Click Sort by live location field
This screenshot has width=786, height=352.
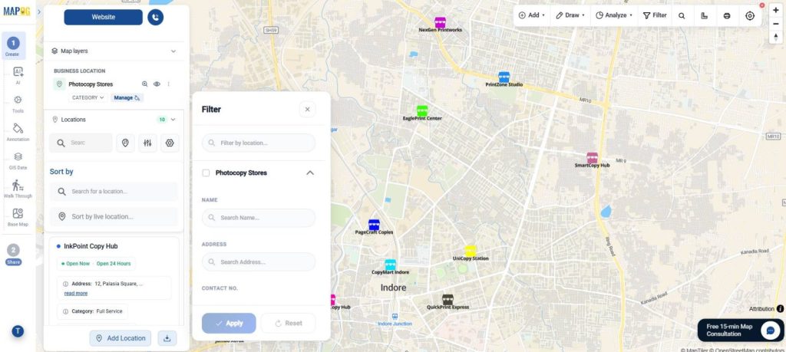point(114,216)
